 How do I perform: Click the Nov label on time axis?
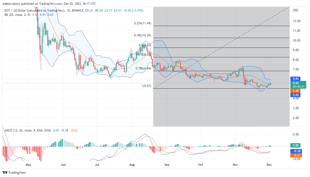pos(236,165)
